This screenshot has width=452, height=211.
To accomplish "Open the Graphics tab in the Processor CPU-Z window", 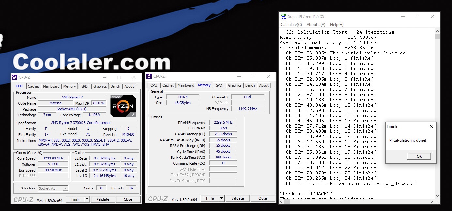I will 100,86.
